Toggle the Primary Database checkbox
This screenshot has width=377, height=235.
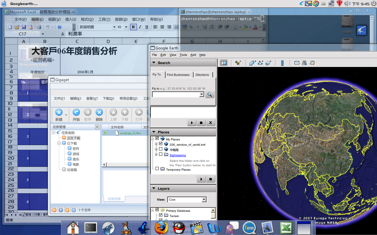coord(157,210)
